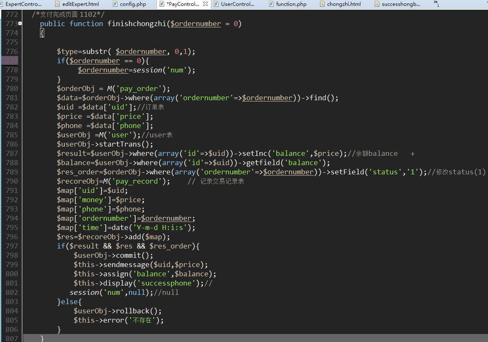Click the $price =$data['price'] line
Screen dimensions: 488x342
pos(105,116)
